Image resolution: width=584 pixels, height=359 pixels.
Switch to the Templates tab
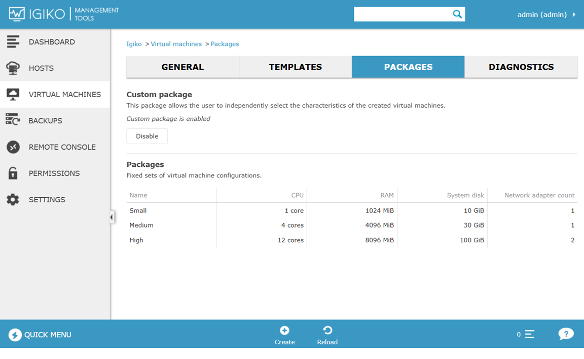(x=295, y=67)
